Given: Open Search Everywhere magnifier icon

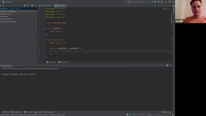Looking at the screenshot, I should pos(173,2).
